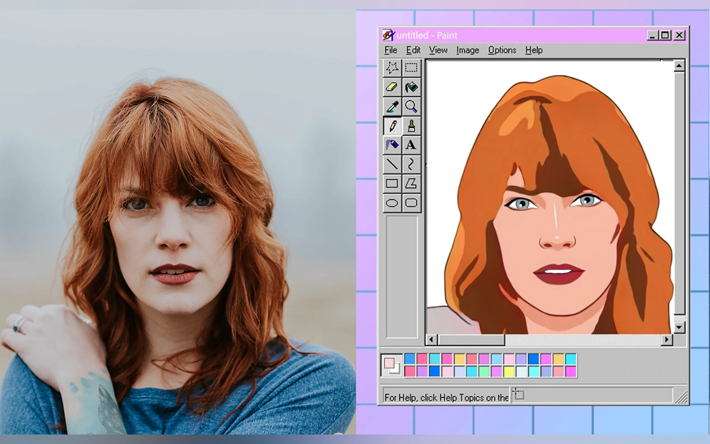Select the Curve tool
Image resolution: width=710 pixels, height=444 pixels.
(x=411, y=164)
